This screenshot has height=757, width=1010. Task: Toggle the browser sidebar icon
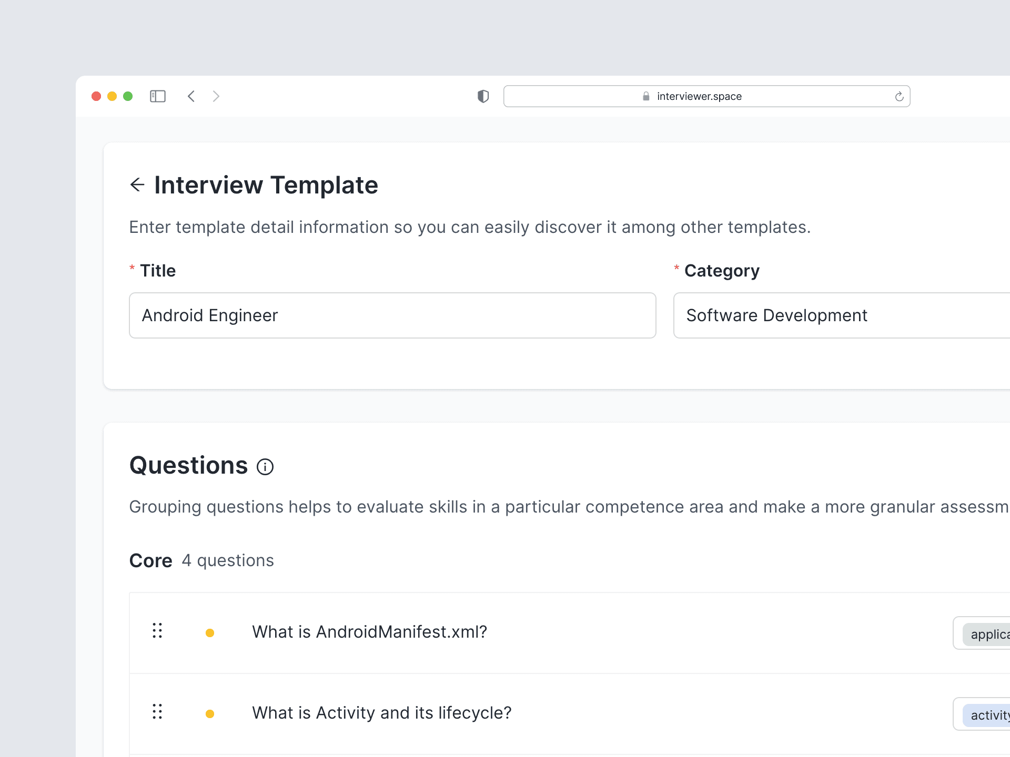click(158, 96)
